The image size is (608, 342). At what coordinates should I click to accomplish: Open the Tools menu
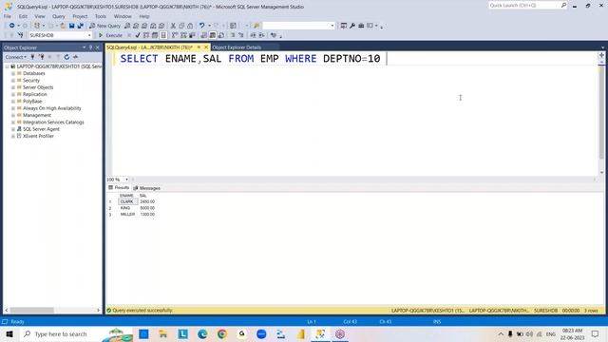[x=101, y=16]
